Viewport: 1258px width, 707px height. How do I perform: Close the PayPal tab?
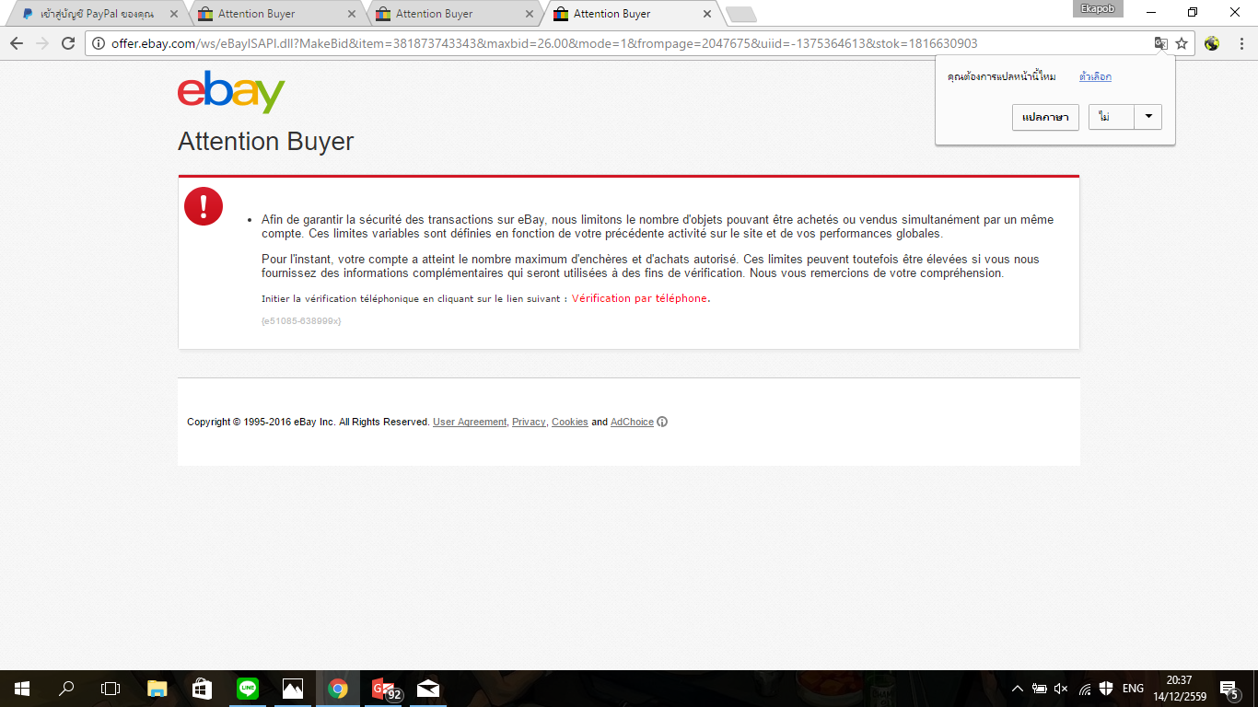pyautogui.click(x=174, y=14)
